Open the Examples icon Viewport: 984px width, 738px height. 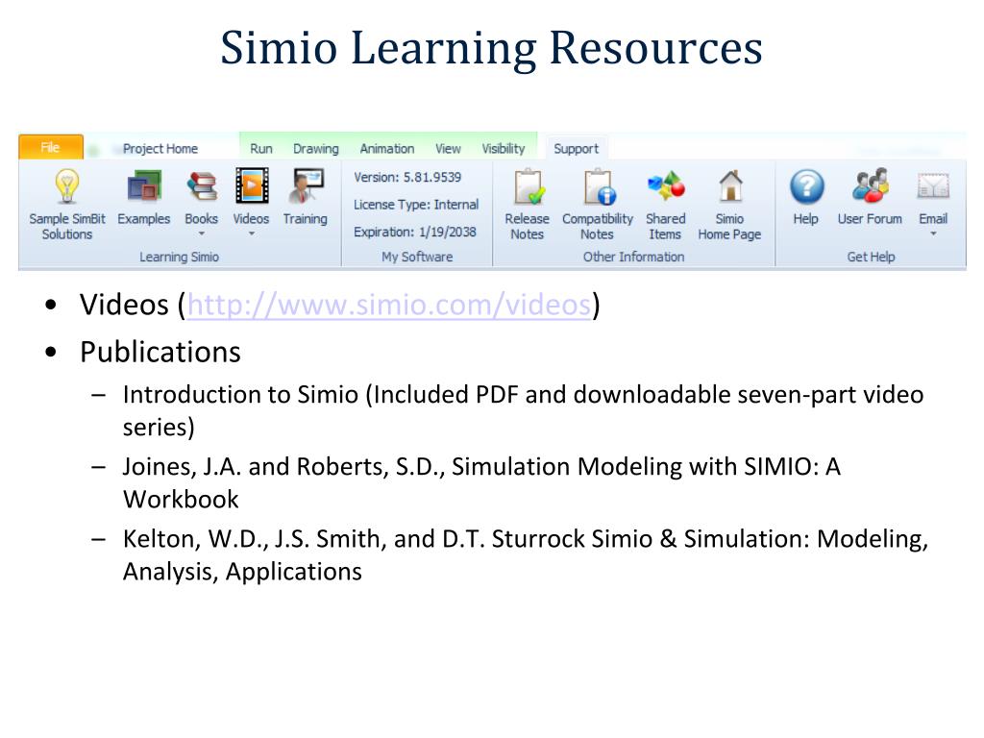[x=144, y=187]
